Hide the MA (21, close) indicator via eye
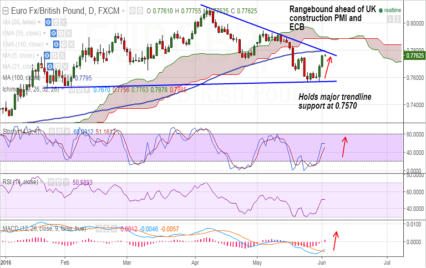This screenshot has width=426, height=268. (50, 67)
